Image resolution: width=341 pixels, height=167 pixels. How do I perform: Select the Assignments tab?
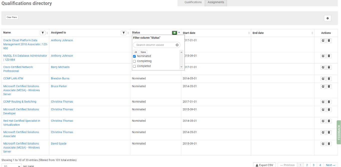tap(216, 2)
